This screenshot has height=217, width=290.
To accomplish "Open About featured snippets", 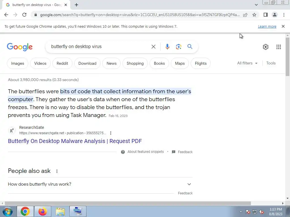I will [142, 152].
